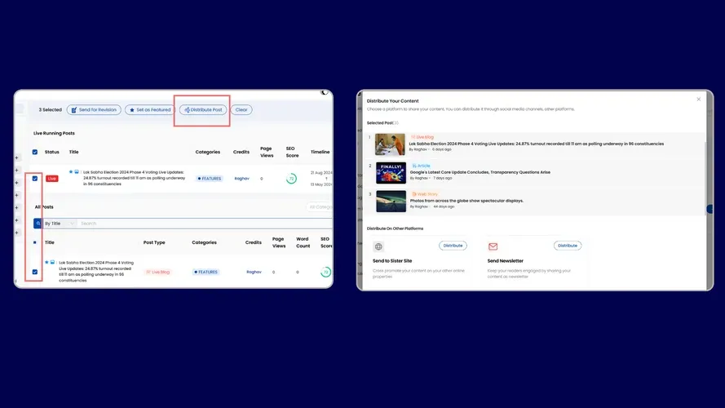Close the Distribute Your Content dialog
Screen dimensions: 725x408
[698, 100]
